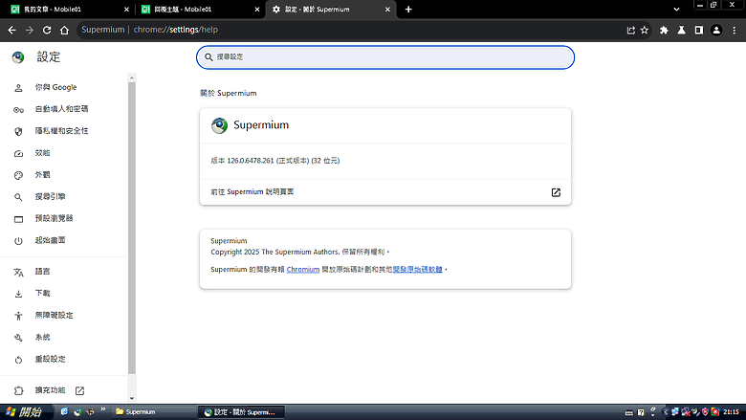This screenshot has height=420, width=746.
Task: Open the profile avatar menu
Action: 716,30
